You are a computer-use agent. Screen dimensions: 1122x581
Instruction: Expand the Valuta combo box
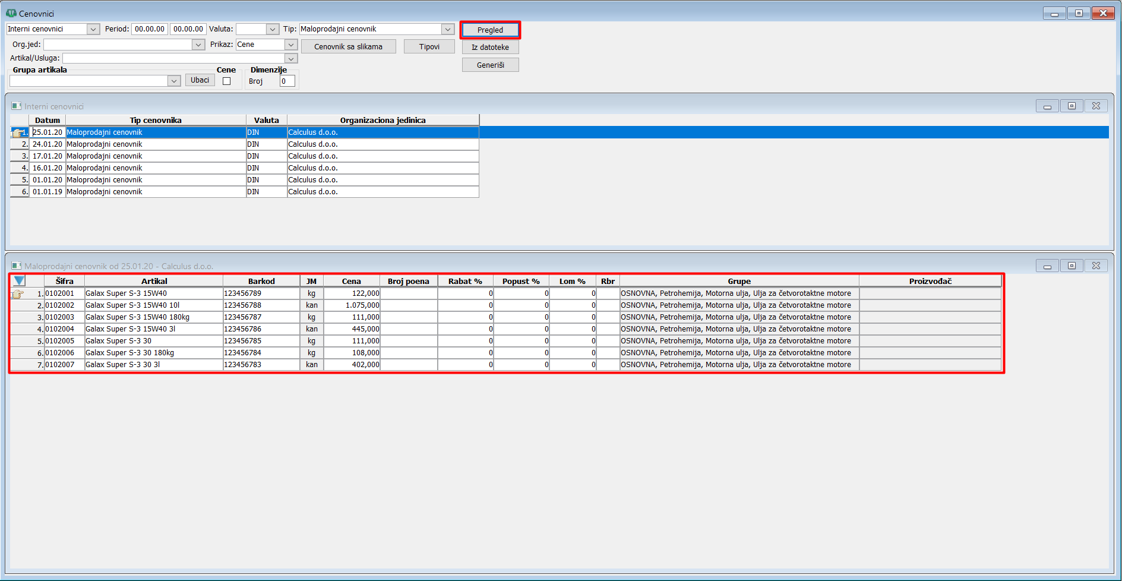click(x=273, y=29)
